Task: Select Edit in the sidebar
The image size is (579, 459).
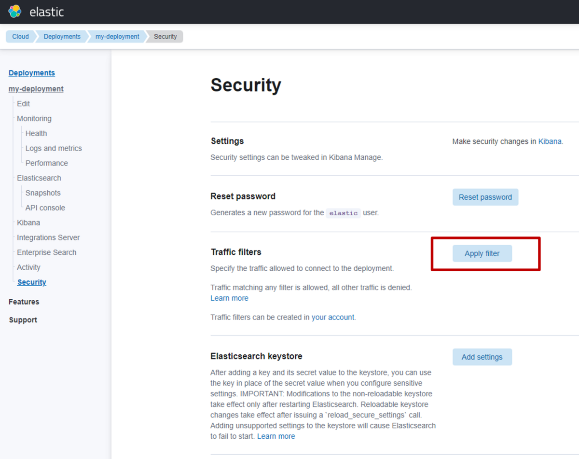Action: 23,104
